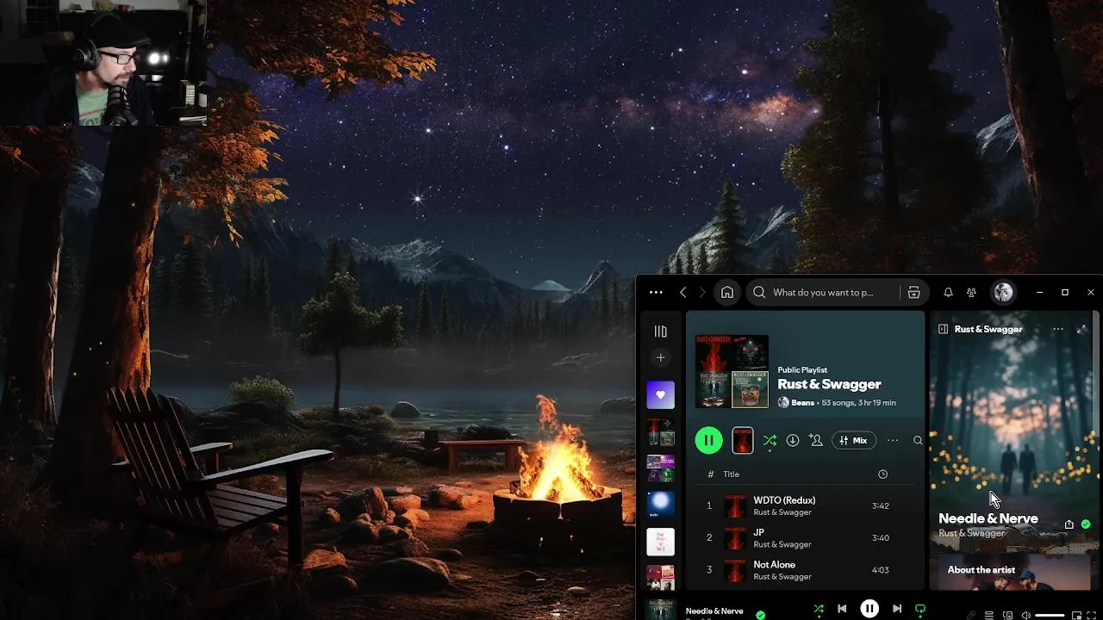1103x620 pixels.
Task: Create a new playlist with plus button
Action: tap(661, 357)
